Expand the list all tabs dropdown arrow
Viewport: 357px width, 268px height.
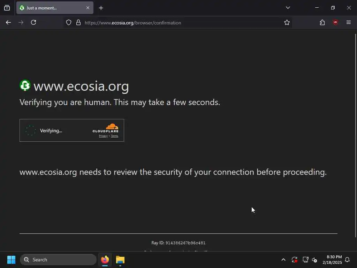[288, 8]
